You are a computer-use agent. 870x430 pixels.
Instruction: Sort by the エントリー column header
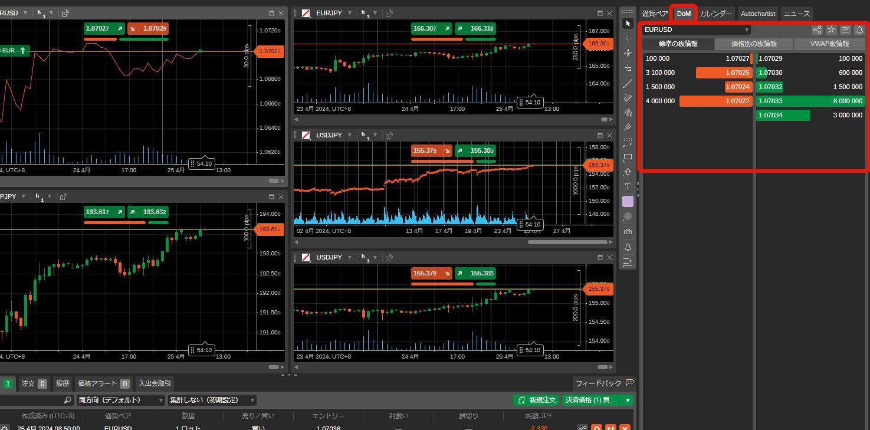pos(328,416)
